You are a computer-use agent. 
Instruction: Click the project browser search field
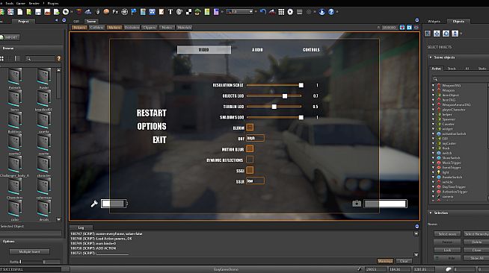pos(40,58)
